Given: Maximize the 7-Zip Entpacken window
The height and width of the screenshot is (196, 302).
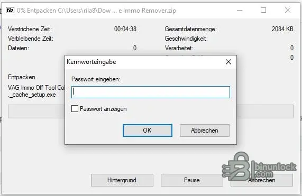Looking at the screenshot, I should coord(263,10).
